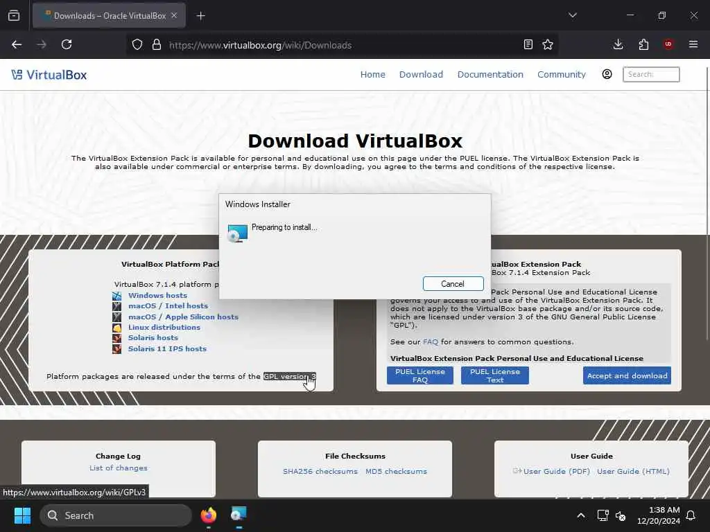Open the notifications bell icon
710x532 pixels.
point(691,515)
